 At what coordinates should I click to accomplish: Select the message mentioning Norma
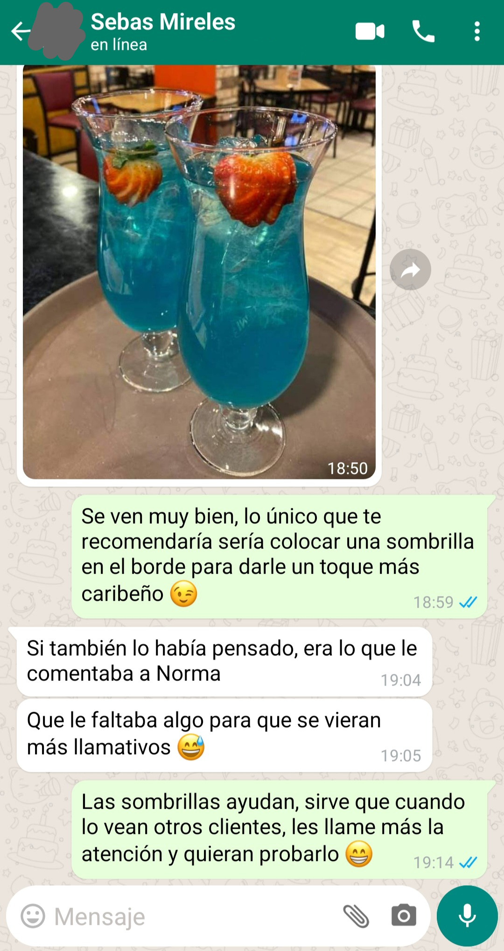[x=224, y=661]
